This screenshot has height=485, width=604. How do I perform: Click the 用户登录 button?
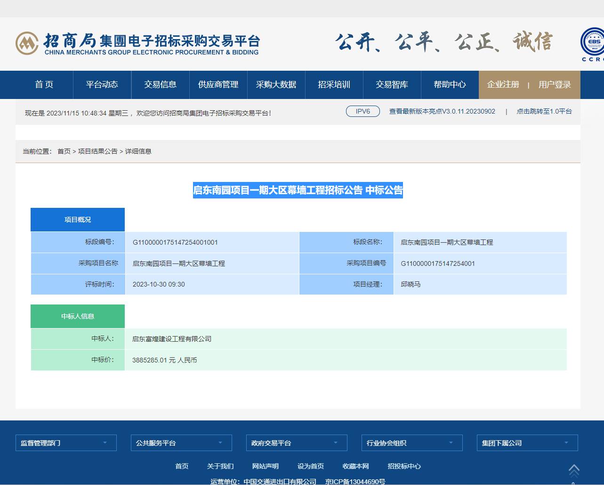555,85
